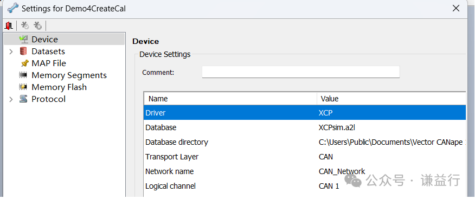Click the wrench icon in title bar
Image resolution: width=475 pixels, height=199 pixels.
coord(12,8)
